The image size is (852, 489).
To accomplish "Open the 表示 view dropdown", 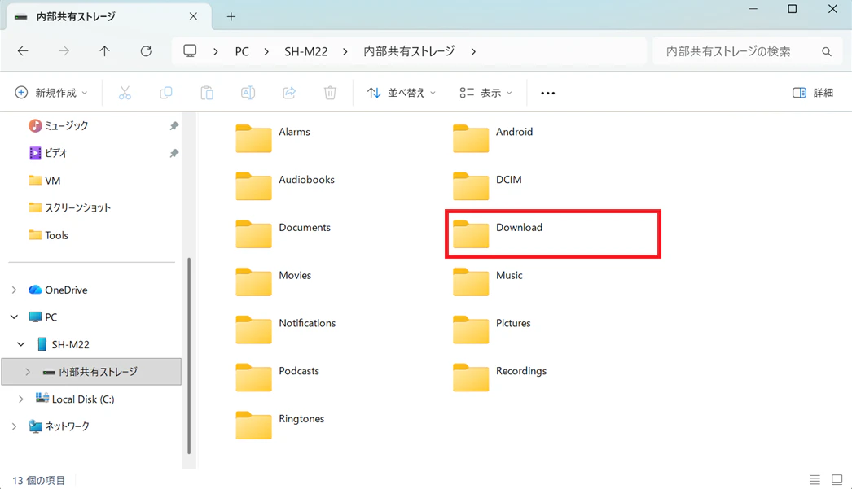I will point(485,93).
